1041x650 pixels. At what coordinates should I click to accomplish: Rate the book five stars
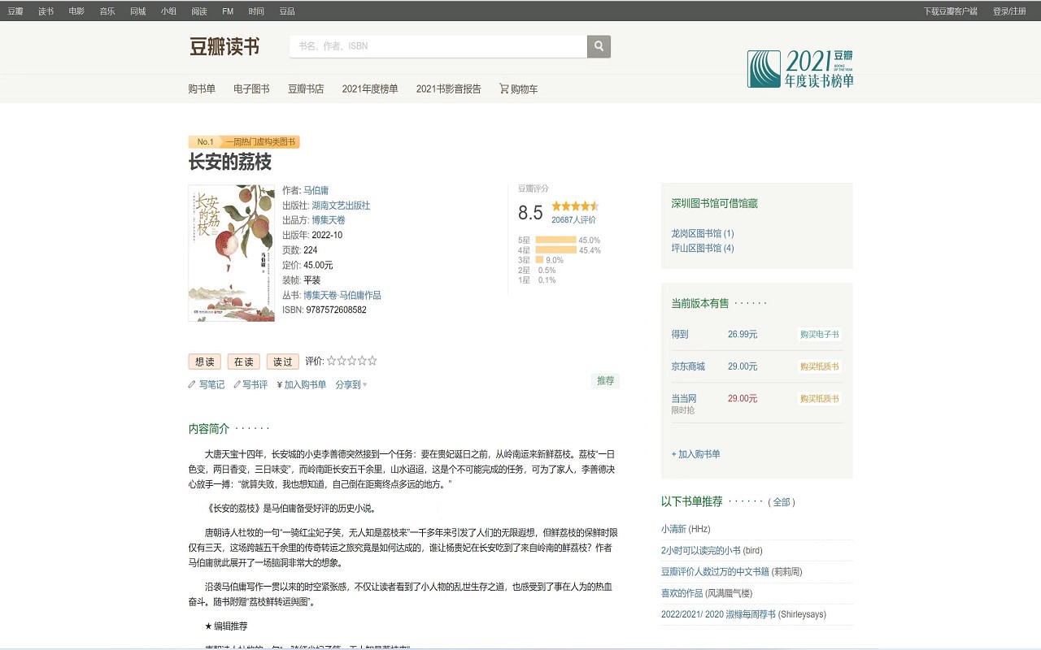click(x=372, y=361)
